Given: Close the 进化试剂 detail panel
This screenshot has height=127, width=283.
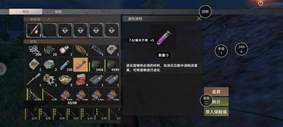Looking at the screenshot, I should click(199, 19).
